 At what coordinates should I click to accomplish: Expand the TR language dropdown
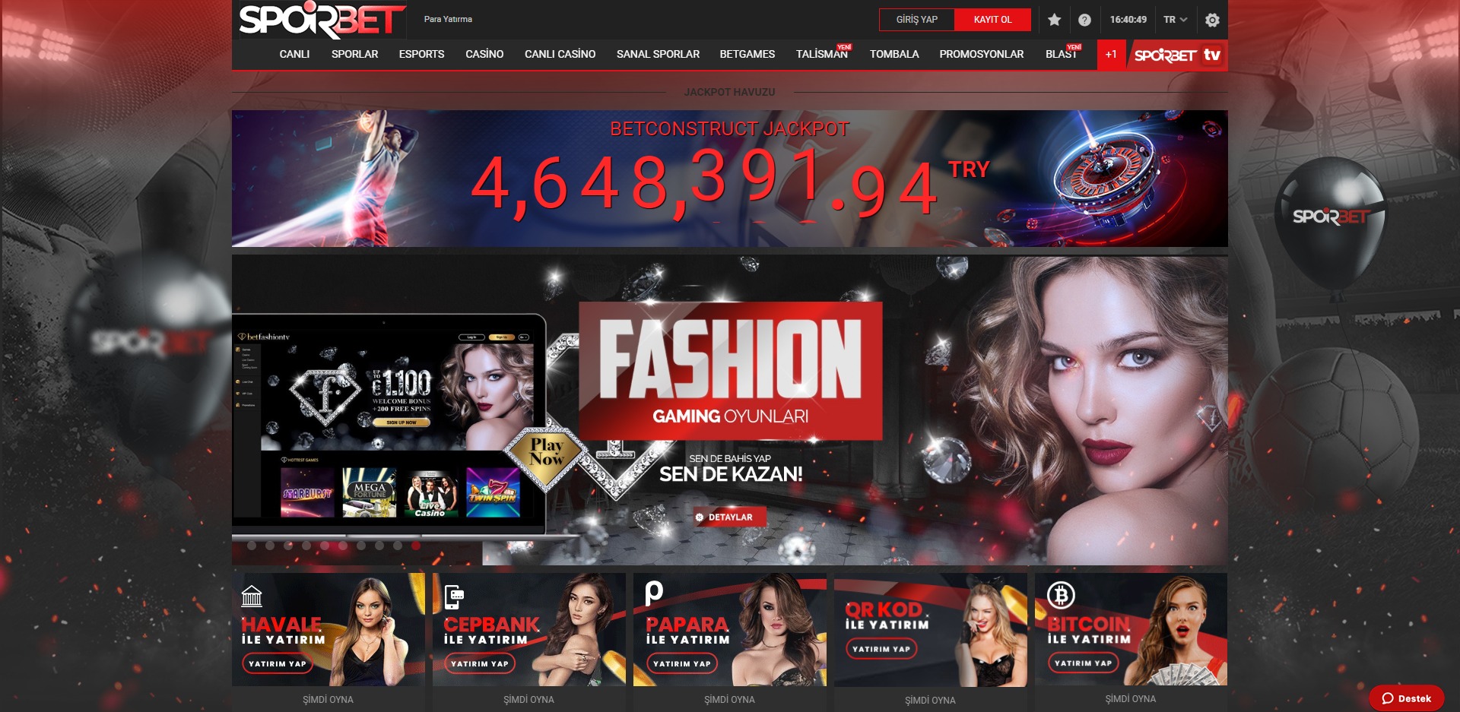[1175, 20]
